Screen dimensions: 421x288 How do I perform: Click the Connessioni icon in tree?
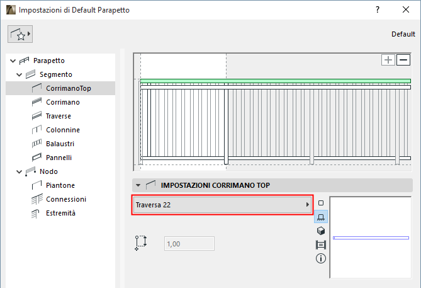click(x=36, y=199)
